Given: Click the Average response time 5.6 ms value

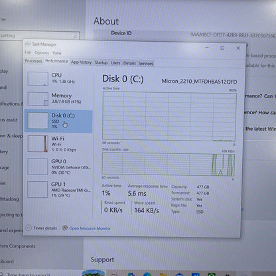Looking at the screenshot, I should (137, 194).
